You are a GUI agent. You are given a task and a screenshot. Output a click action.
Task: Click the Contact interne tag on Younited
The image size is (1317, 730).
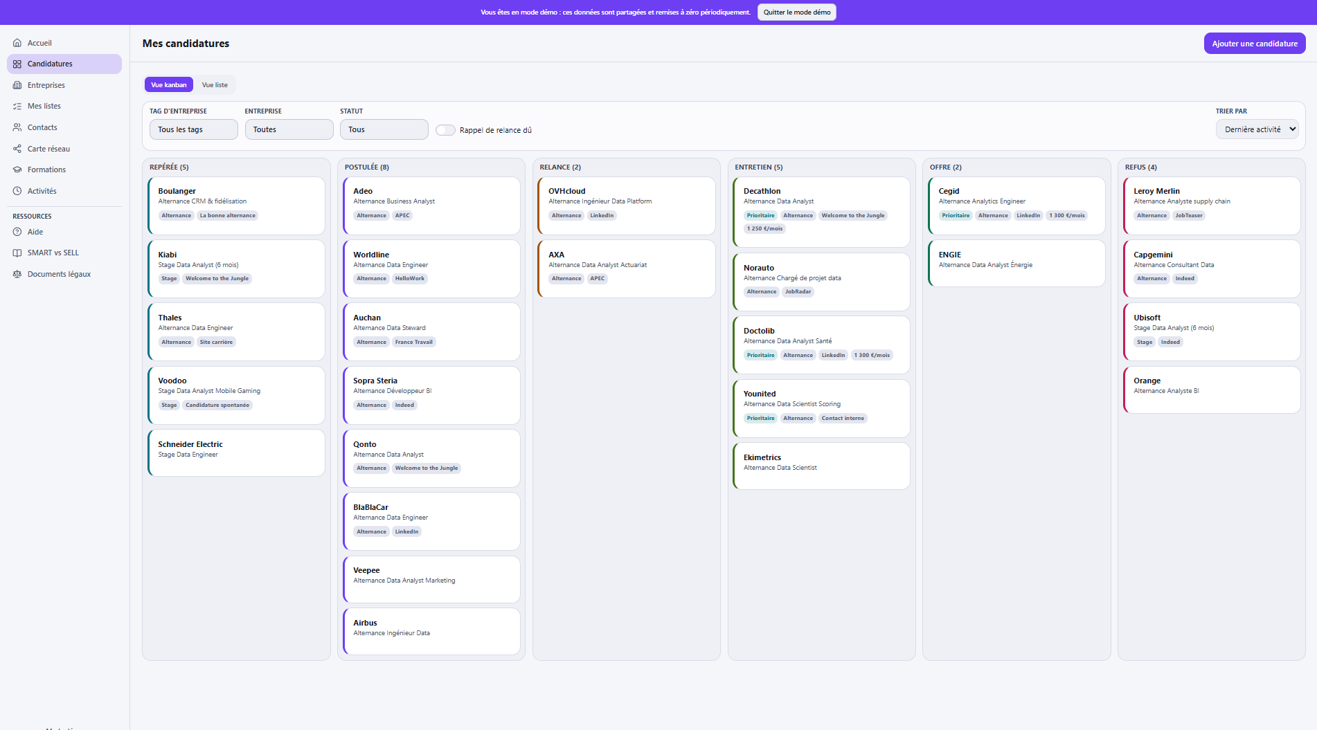tap(843, 418)
